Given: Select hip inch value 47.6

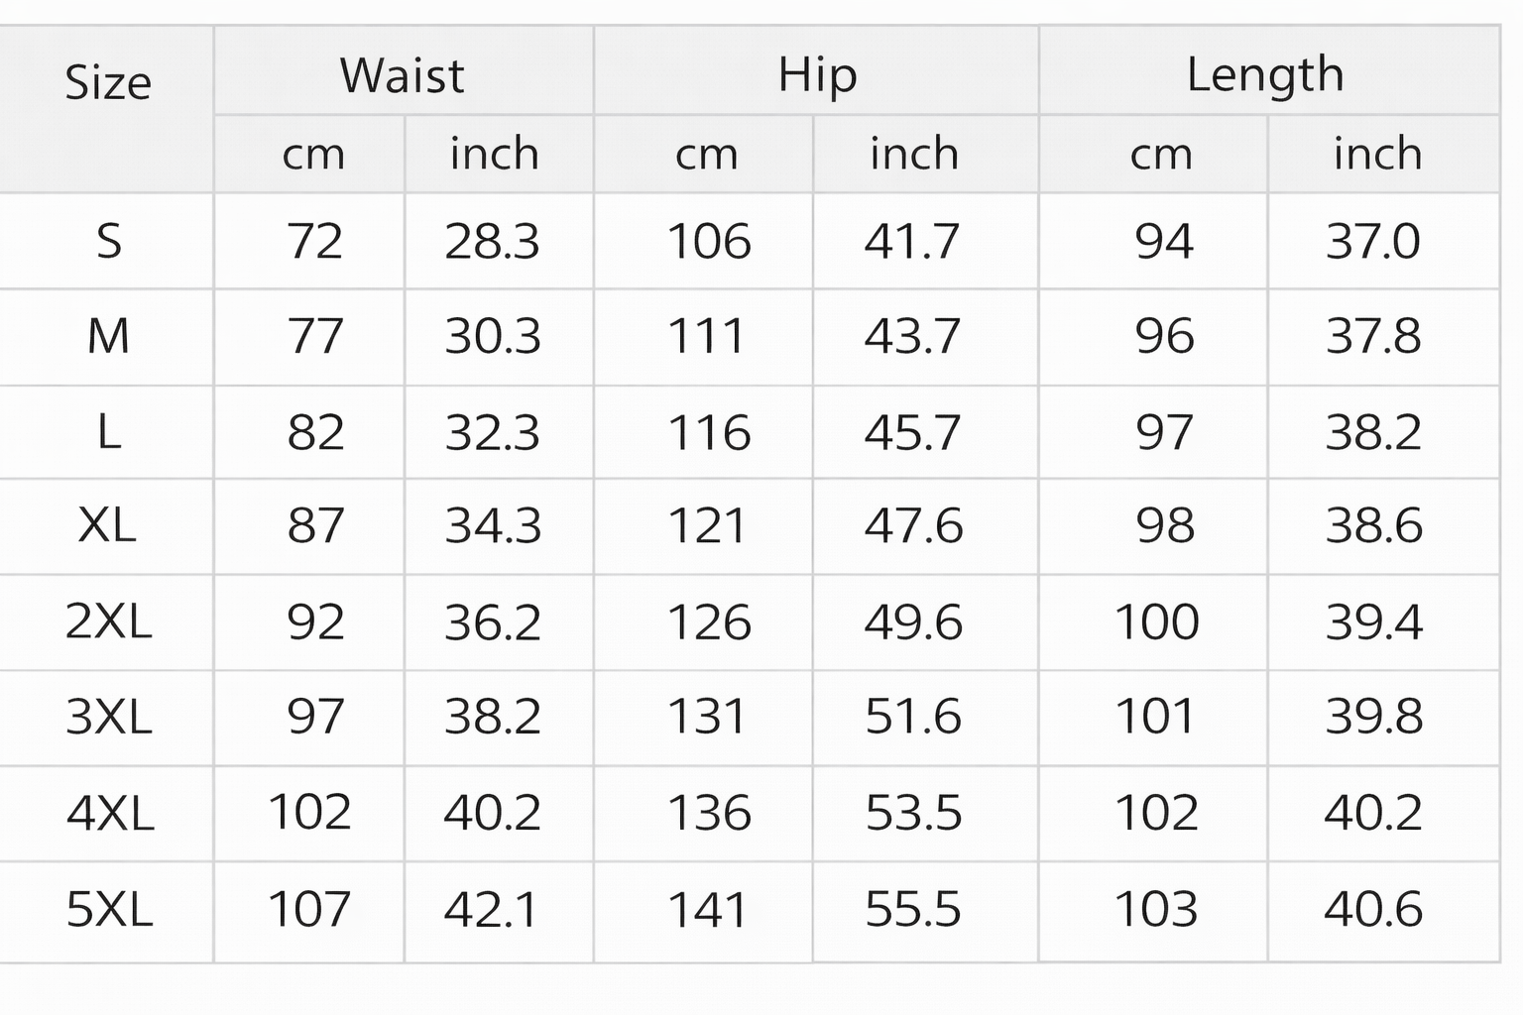Looking at the screenshot, I should [x=913, y=525].
